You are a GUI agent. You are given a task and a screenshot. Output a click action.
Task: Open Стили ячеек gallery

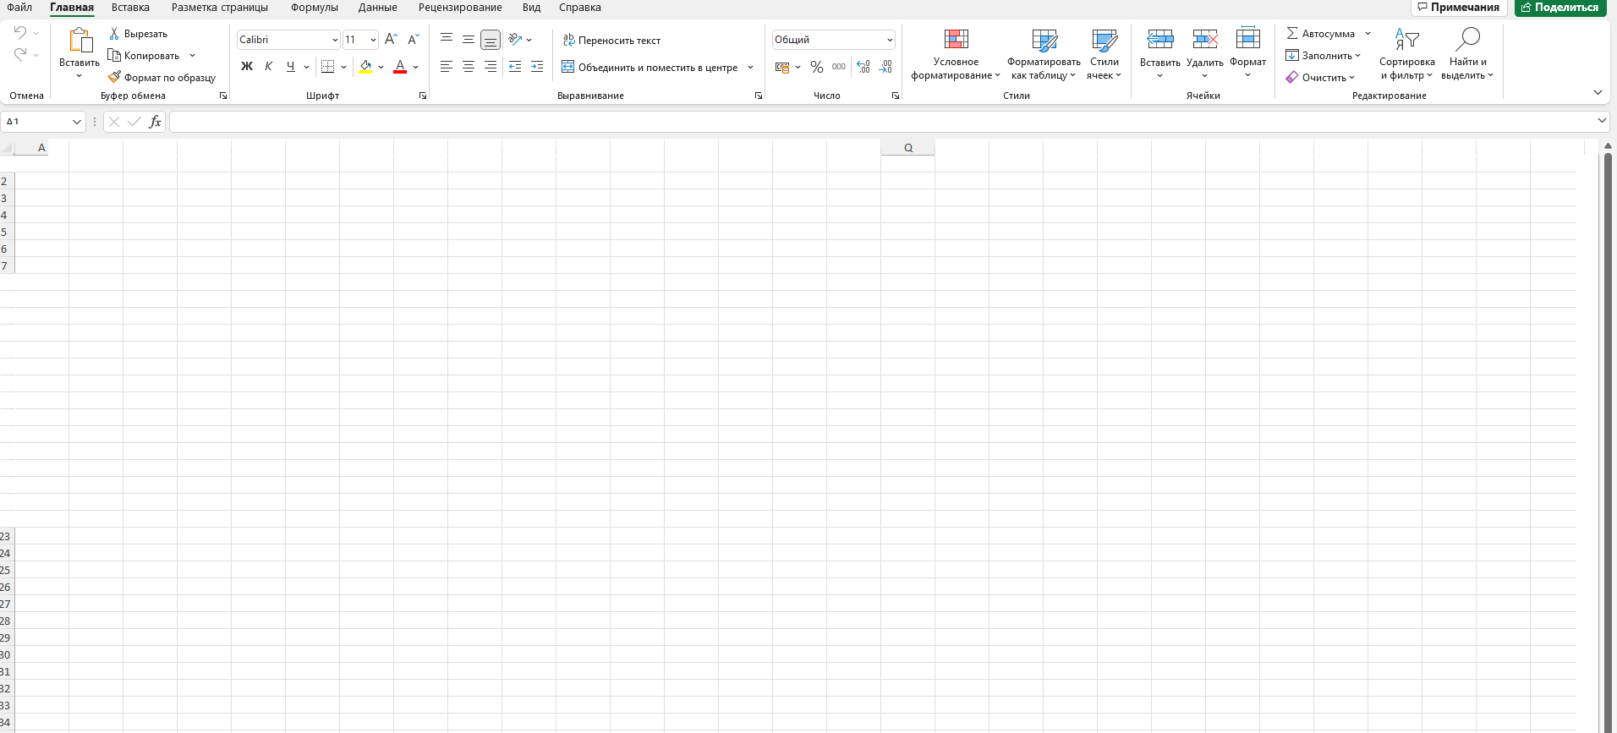[x=1104, y=54]
